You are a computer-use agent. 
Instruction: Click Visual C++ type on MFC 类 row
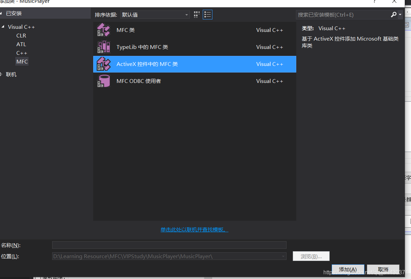pyautogui.click(x=269, y=30)
